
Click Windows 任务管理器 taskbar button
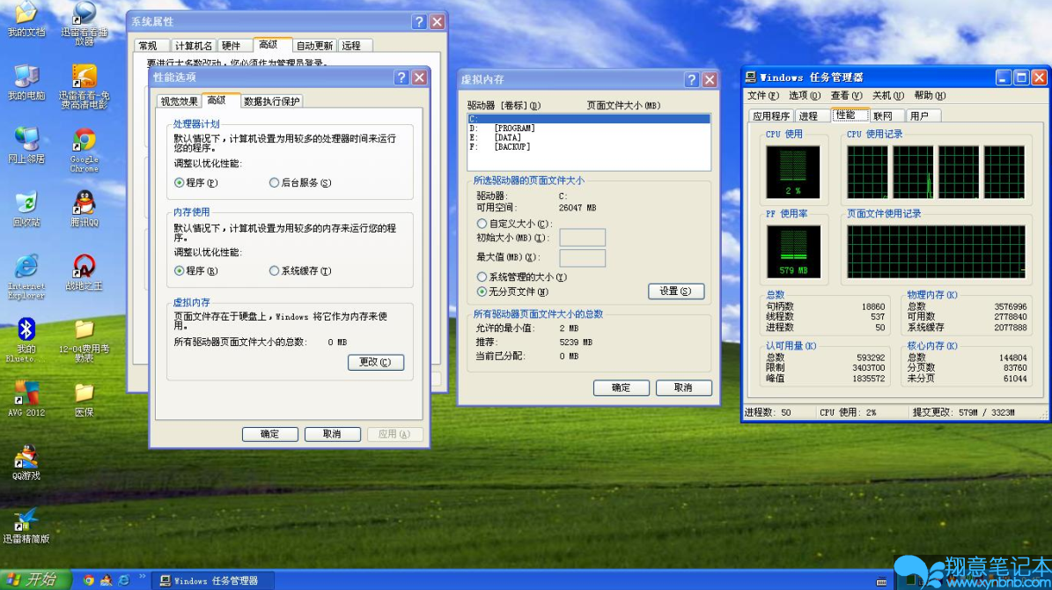212,580
